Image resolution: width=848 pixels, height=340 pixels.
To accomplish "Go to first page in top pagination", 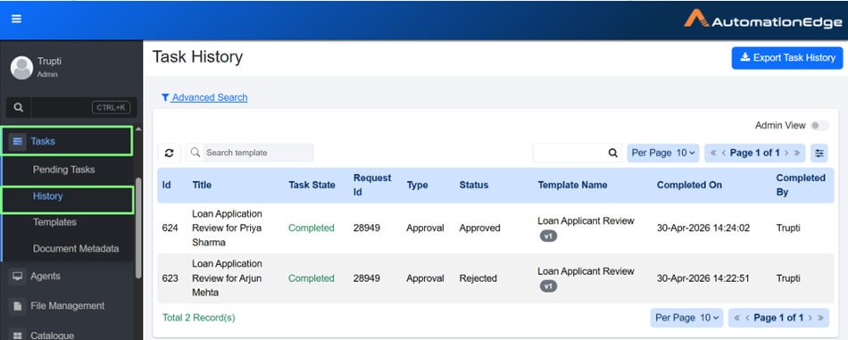I will click(713, 153).
